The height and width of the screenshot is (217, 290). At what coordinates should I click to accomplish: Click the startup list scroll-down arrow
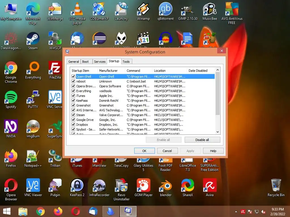218,132
